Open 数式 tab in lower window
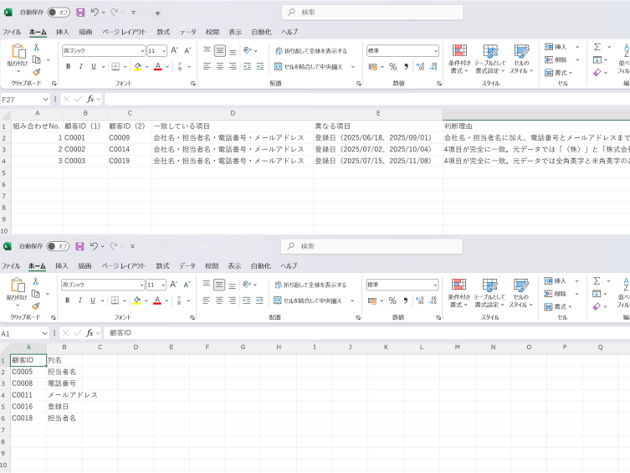Viewport: 630px width, 473px height. [x=162, y=266]
